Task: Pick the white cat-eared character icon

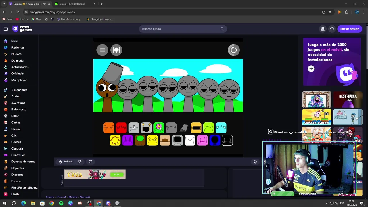Action: [x=190, y=140]
